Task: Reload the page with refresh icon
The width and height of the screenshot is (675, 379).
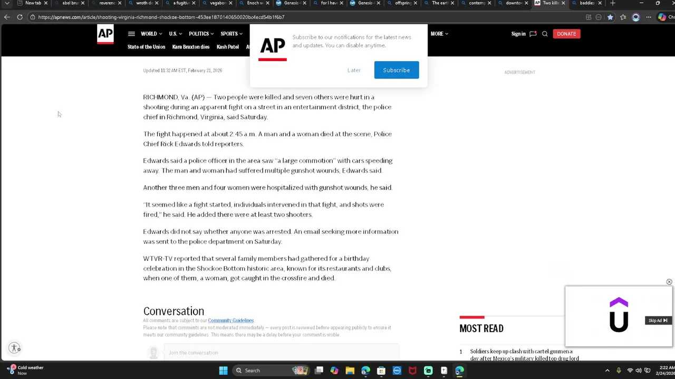Action: pos(20,17)
